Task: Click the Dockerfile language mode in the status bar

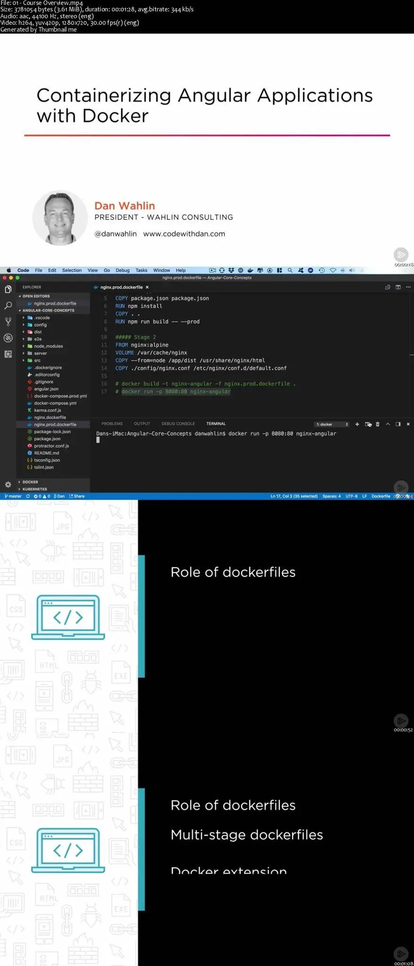Action: [381, 496]
